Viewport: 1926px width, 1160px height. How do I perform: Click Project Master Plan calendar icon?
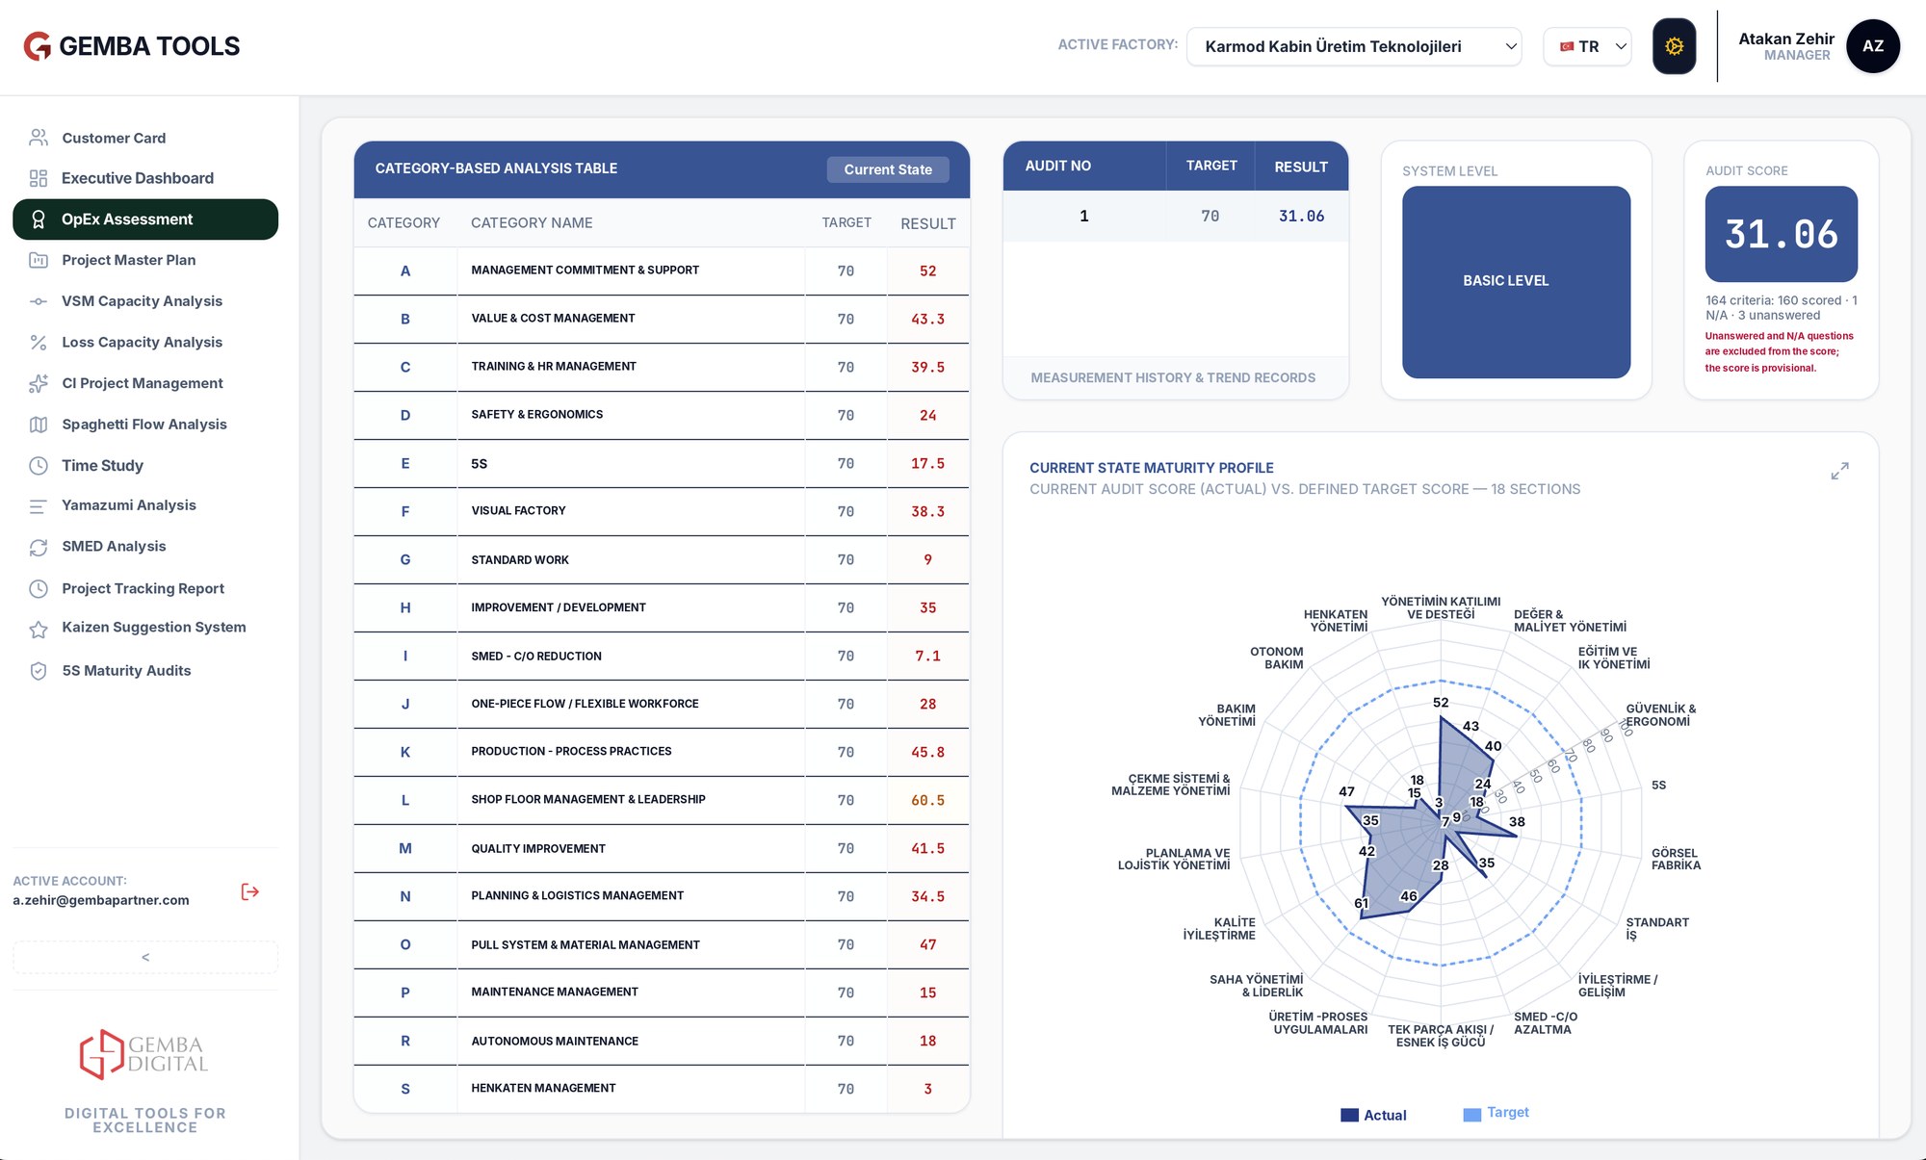pos(39,260)
